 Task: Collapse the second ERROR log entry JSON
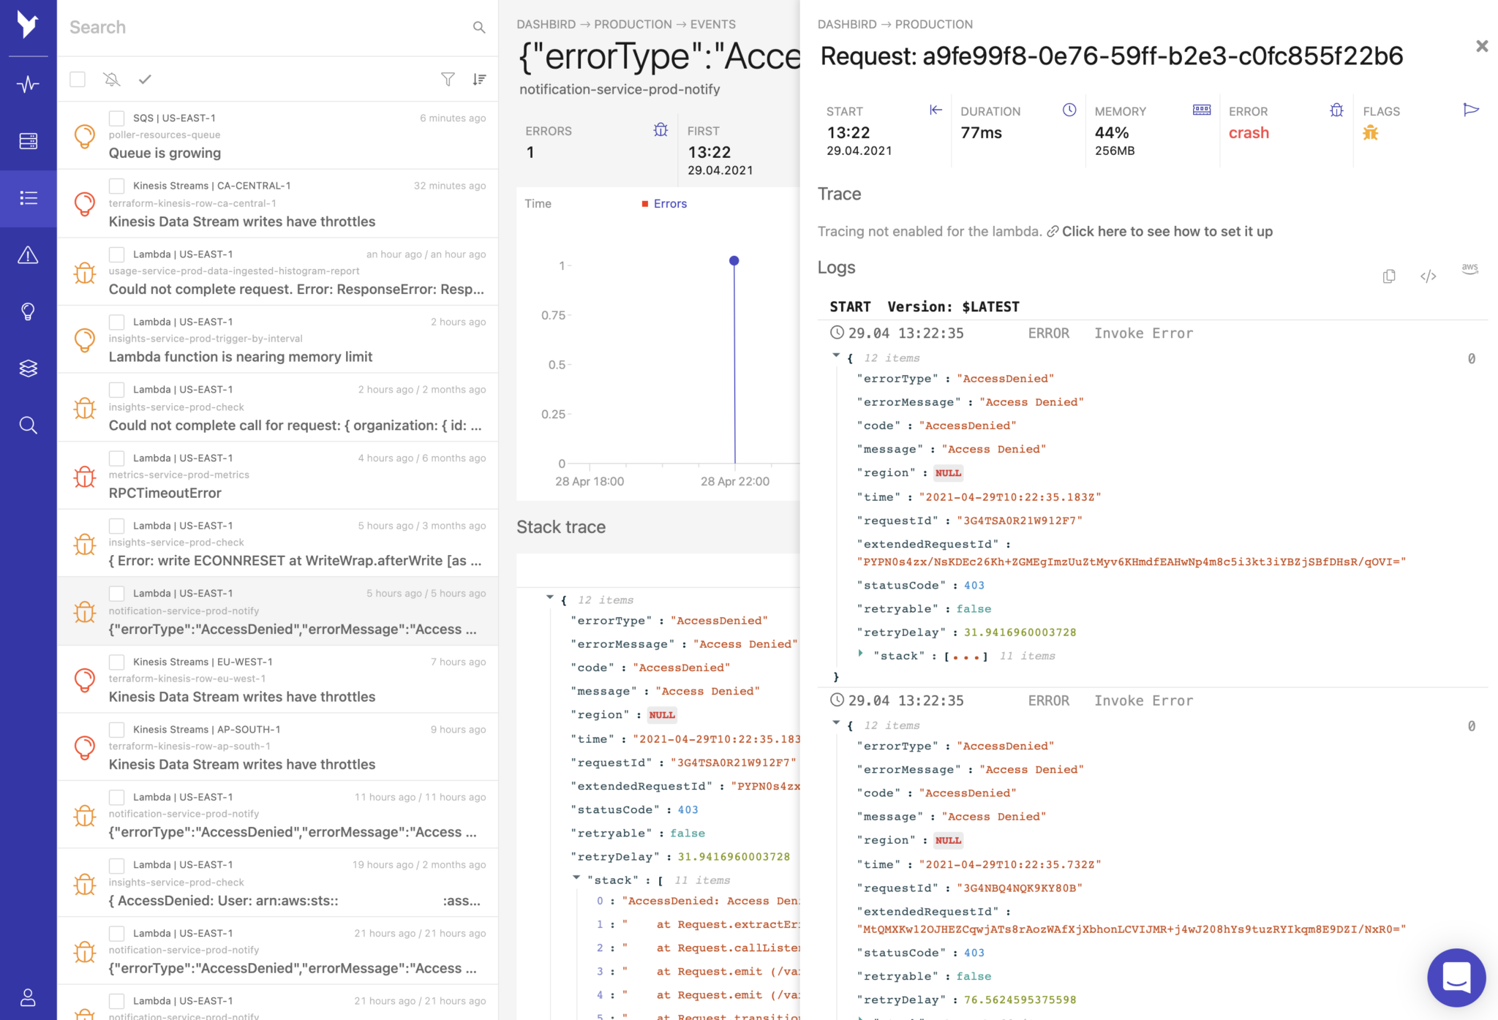click(x=836, y=724)
